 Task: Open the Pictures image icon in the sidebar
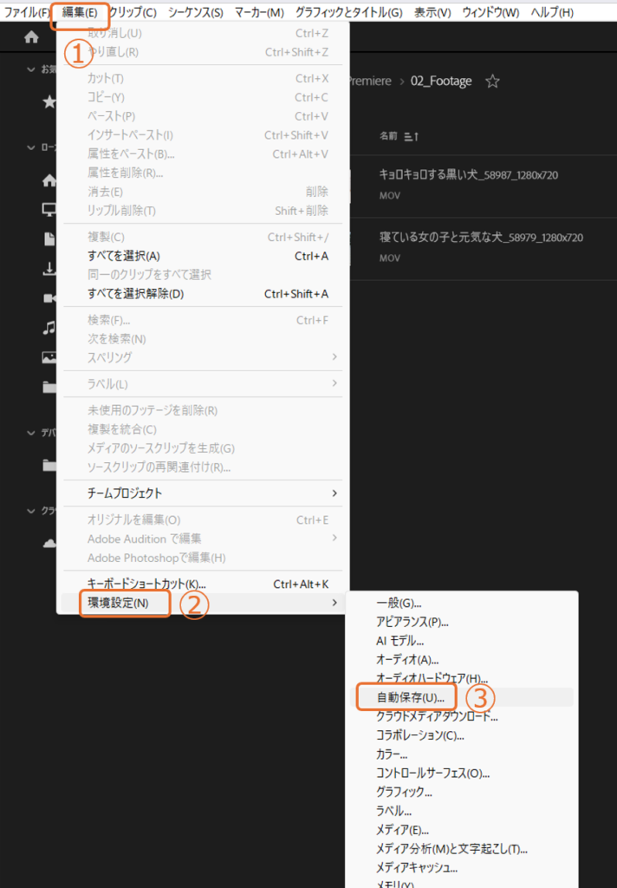click(x=49, y=356)
